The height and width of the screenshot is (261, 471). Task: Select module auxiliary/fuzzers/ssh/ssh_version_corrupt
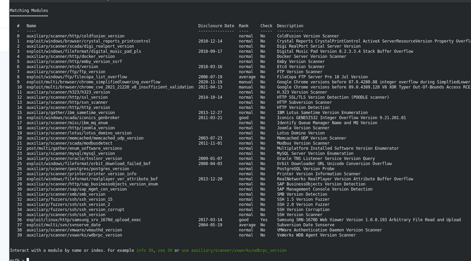tap(75, 210)
